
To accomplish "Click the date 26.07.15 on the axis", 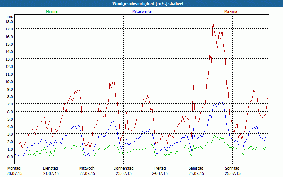I will coord(232,173).
